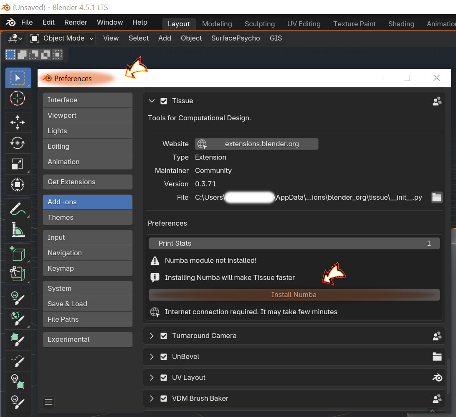Image resolution: width=456 pixels, height=417 pixels.
Task: Click the extend selection mode icon
Action: coord(22,54)
